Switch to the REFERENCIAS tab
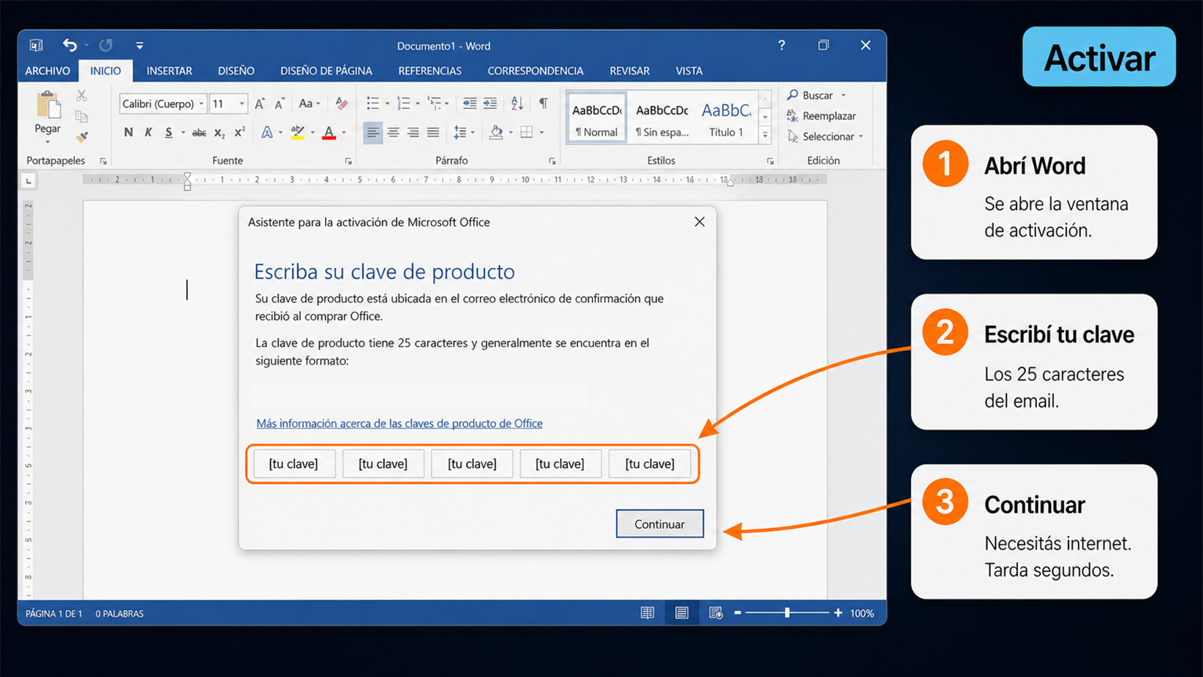Viewport: 1203px width, 677px height. click(430, 71)
